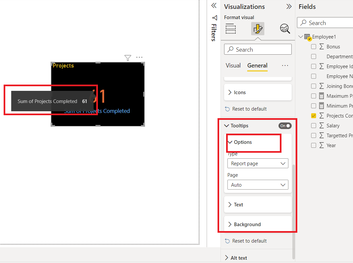Select the Maximum field name in Fields list

[x=340, y=96]
